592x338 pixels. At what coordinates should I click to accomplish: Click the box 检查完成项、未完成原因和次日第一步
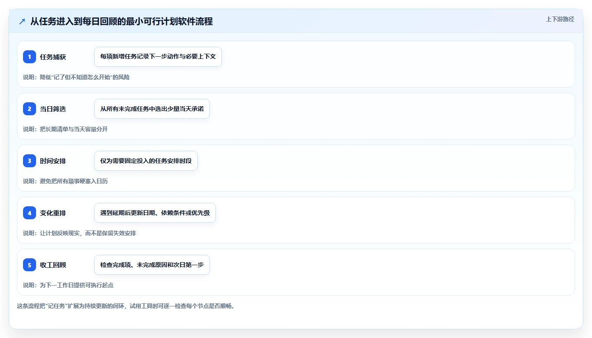152,265
